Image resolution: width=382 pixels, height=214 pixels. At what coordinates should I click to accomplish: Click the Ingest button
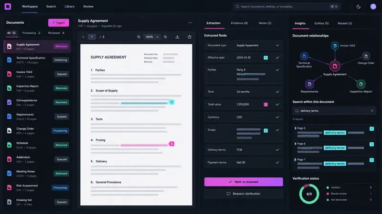click(59, 23)
